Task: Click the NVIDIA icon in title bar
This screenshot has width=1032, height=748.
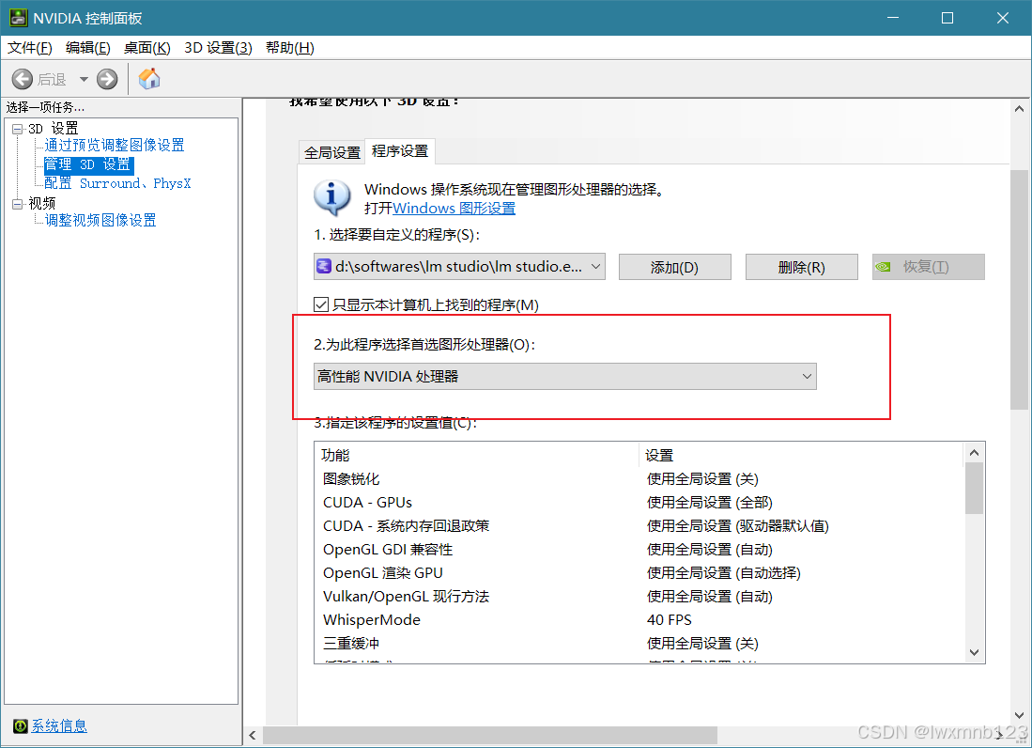Action: pos(18,18)
